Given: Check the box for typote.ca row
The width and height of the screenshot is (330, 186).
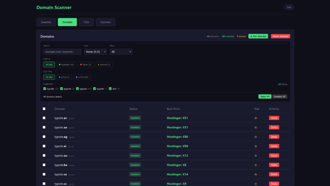Looking at the screenshot, I should click(44, 174).
